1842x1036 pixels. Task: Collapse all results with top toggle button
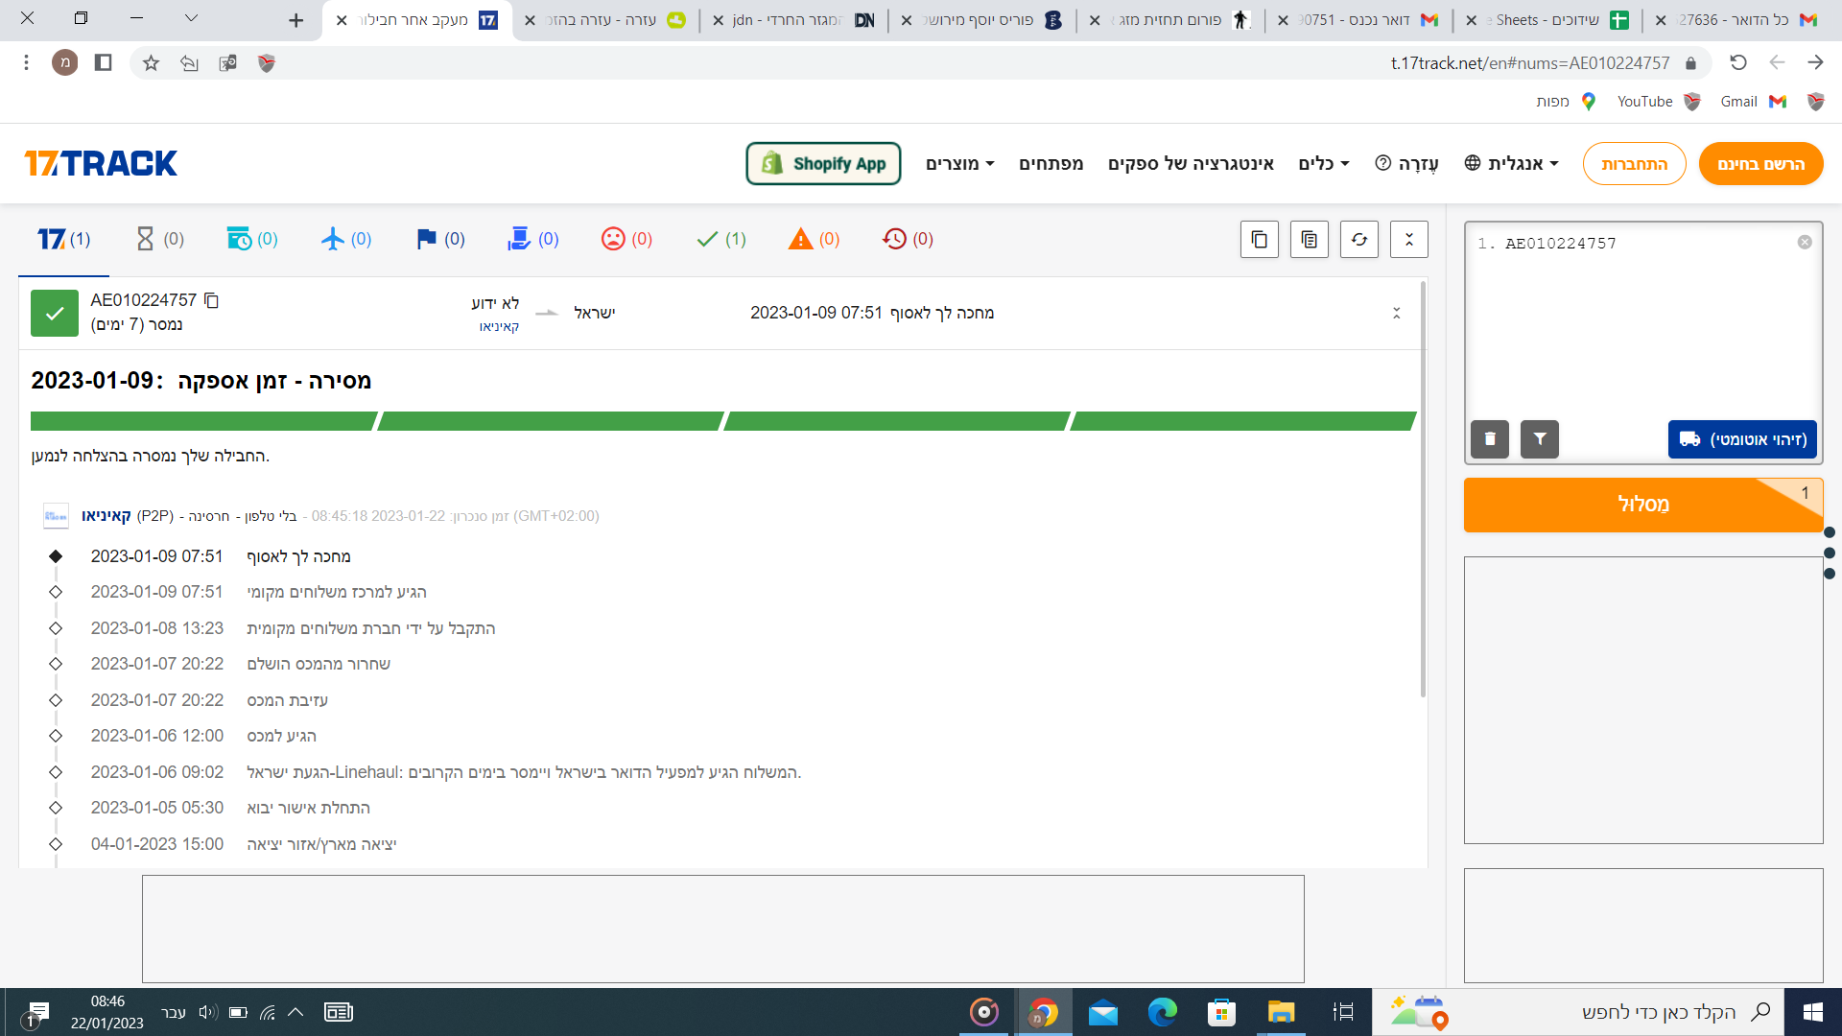pos(1408,240)
